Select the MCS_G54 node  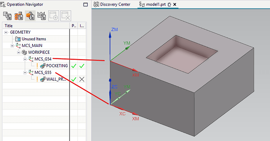click(x=43, y=59)
